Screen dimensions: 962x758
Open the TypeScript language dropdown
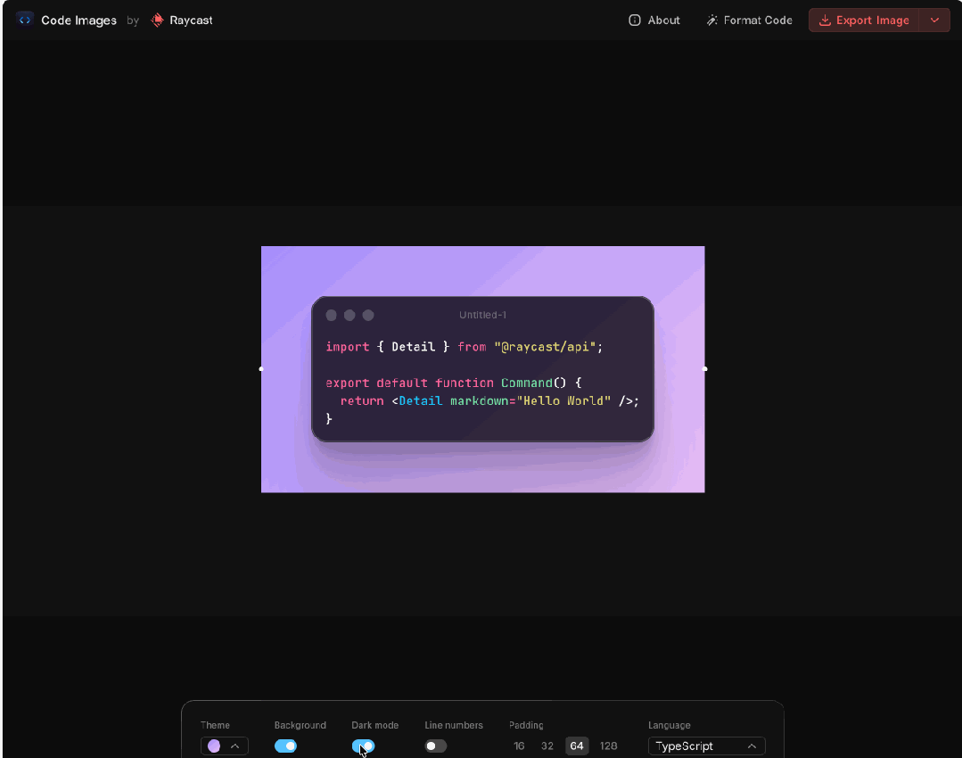(x=706, y=746)
